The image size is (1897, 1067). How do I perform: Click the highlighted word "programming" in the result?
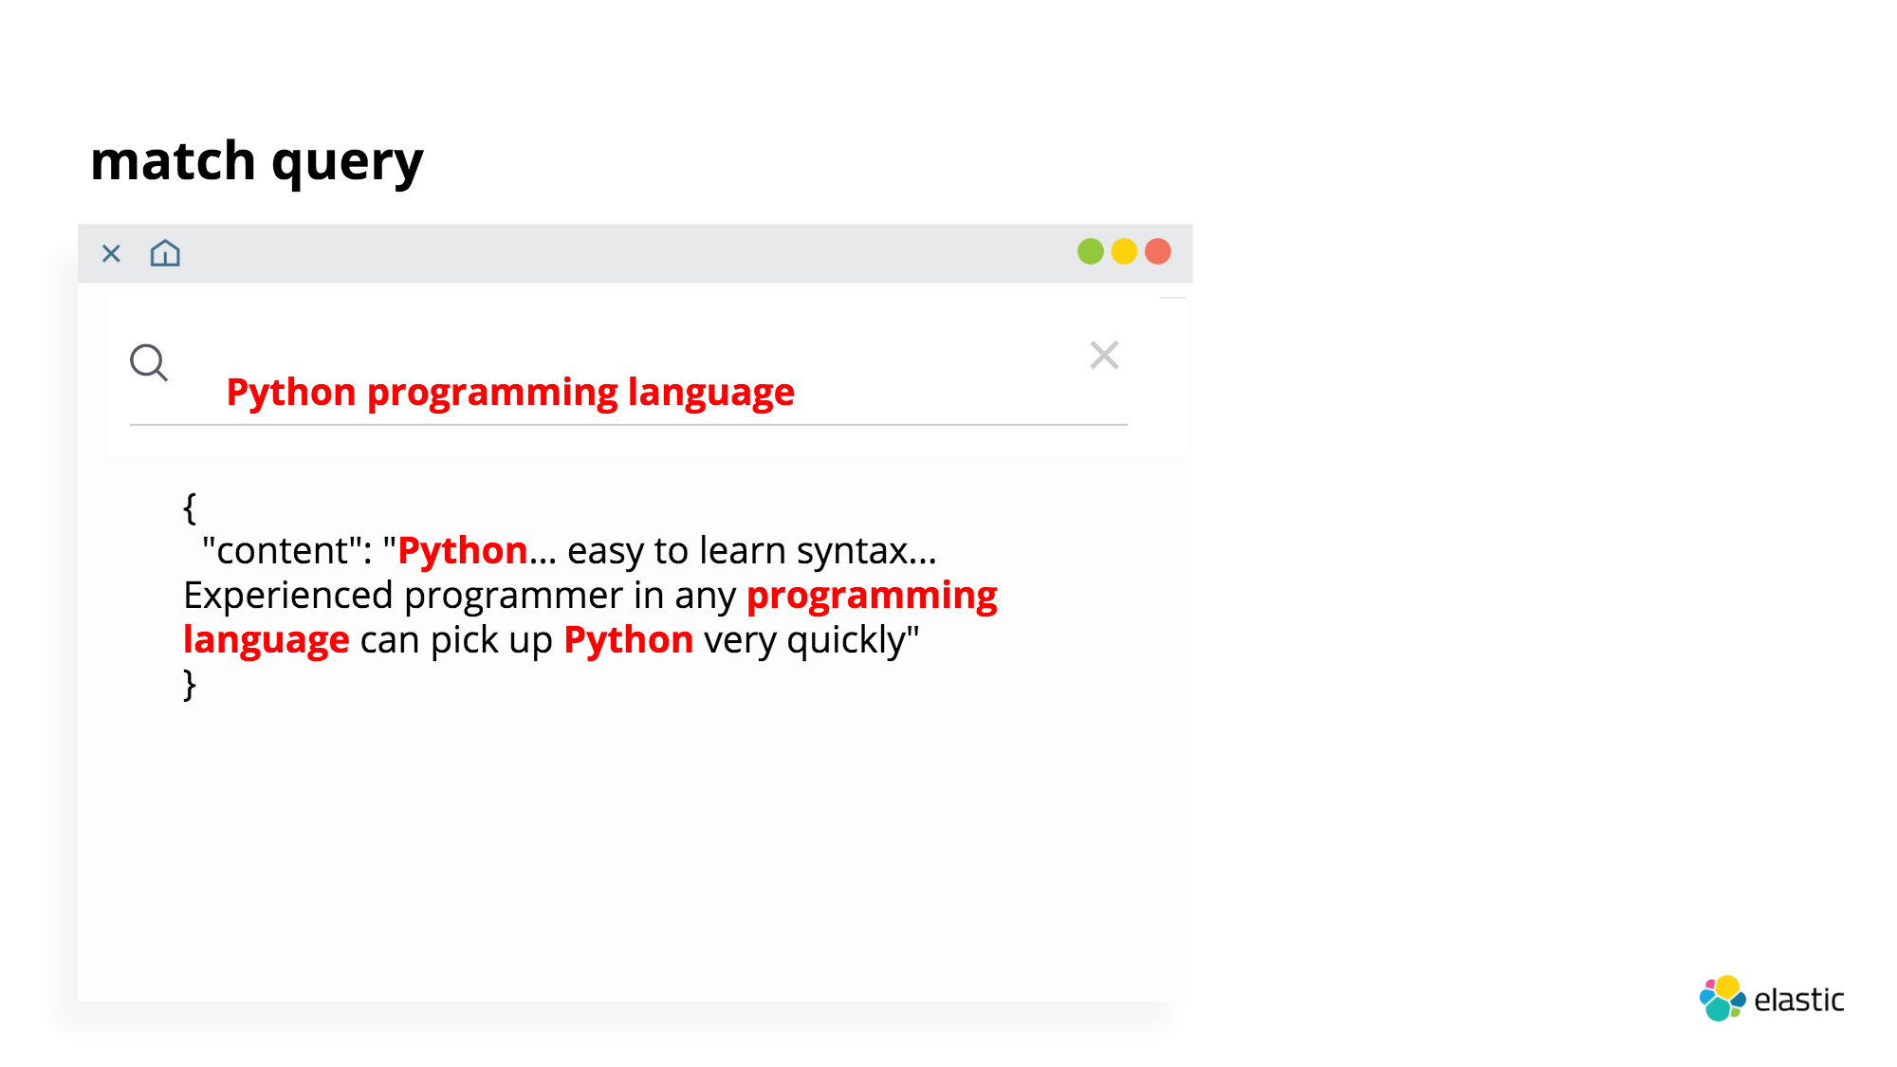tap(872, 596)
